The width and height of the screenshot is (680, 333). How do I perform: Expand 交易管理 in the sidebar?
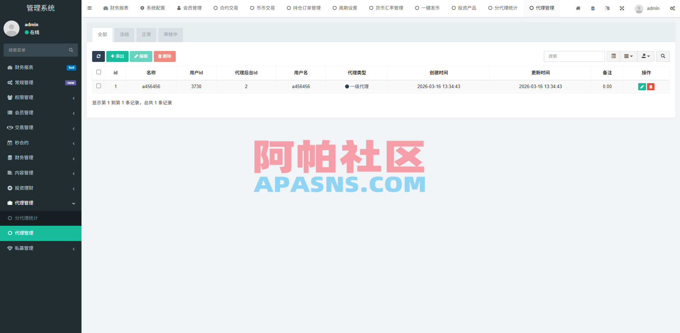pyautogui.click(x=41, y=128)
